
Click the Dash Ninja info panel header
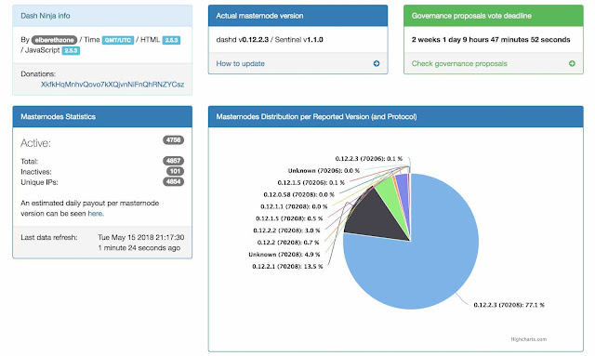coord(102,16)
